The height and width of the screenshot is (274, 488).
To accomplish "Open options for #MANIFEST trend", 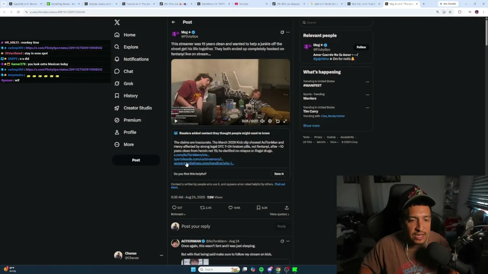I will tap(368, 82).
